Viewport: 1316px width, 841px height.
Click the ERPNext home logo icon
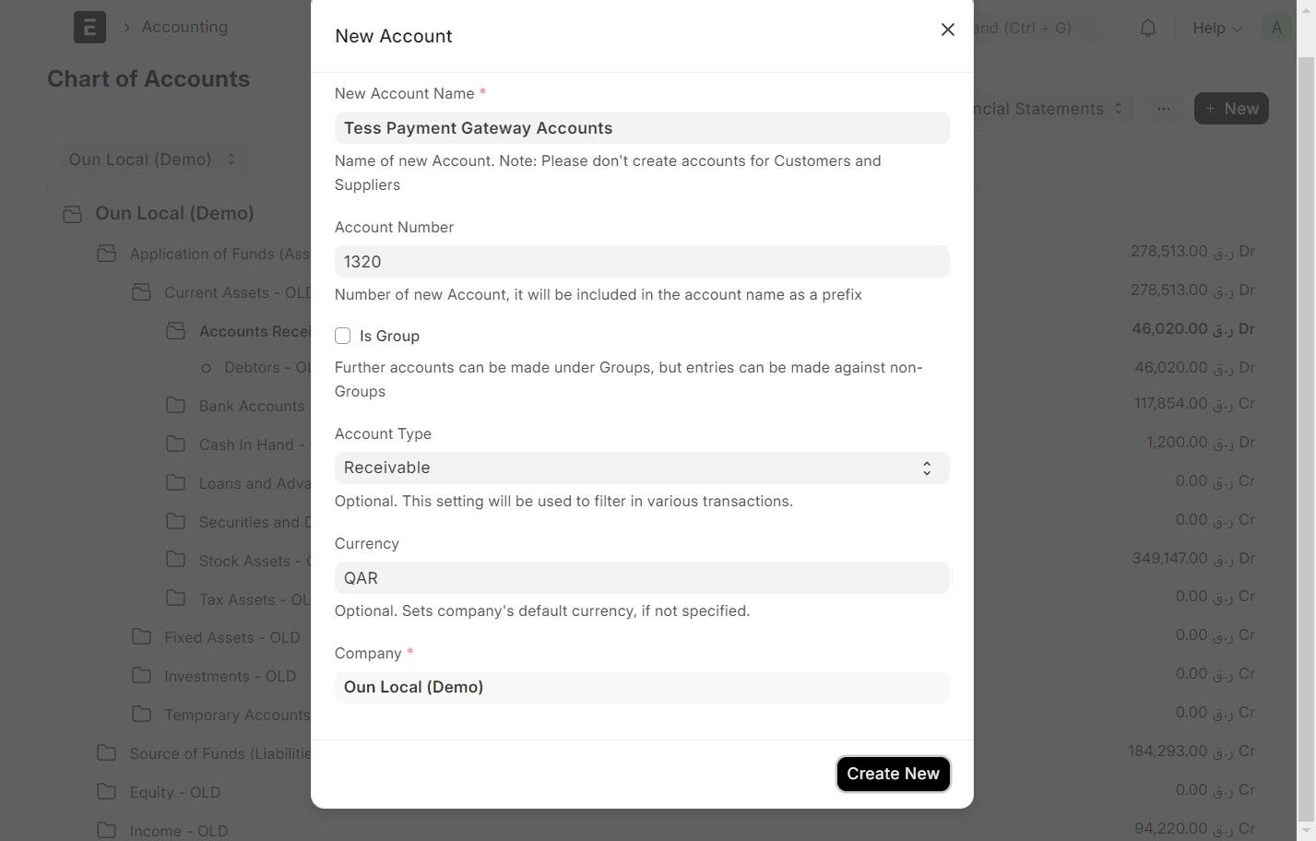[x=89, y=28]
